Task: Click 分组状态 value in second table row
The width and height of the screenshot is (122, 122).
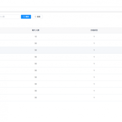Action: point(94,43)
